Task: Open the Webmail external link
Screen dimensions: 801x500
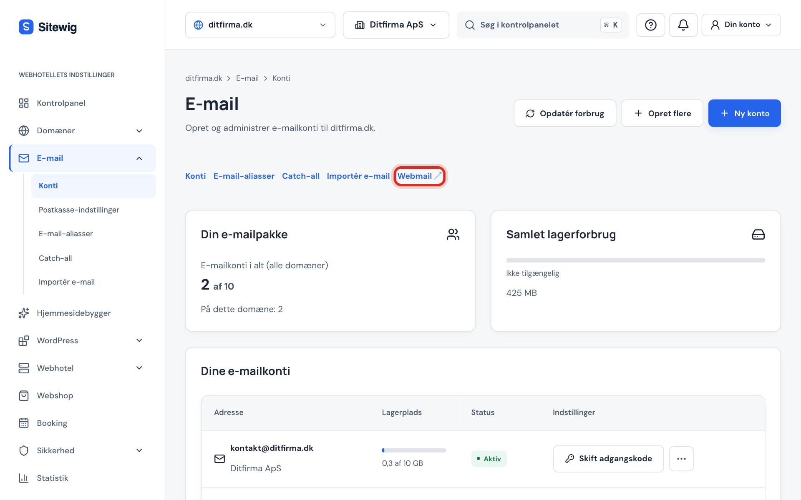Action: click(x=419, y=176)
